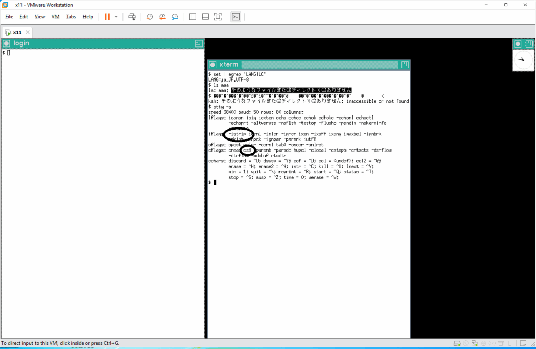Click the xterm window's maximize button at title right
The height and width of the screenshot is (349, 536).
click(x=405, y=64)
